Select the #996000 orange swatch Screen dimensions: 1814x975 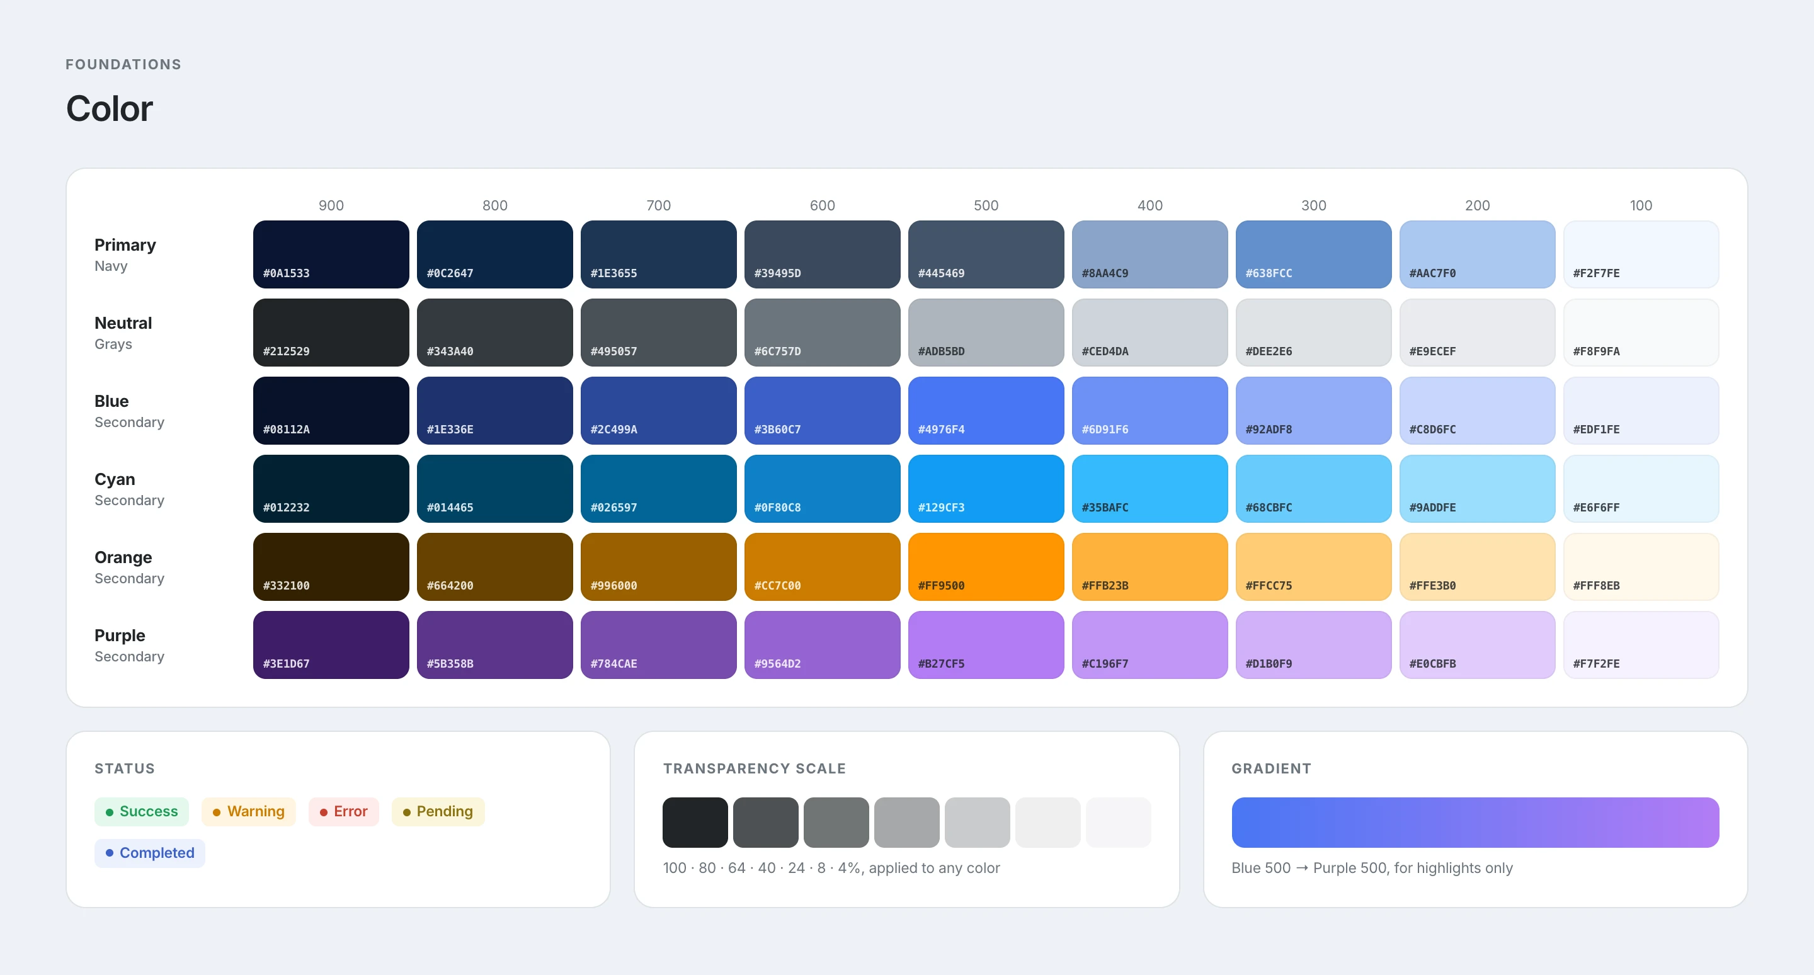tap(658, 567)
